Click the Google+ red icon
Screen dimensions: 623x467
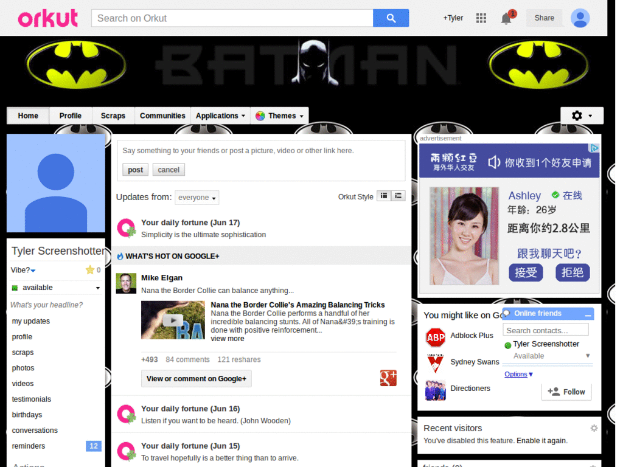[x=388, y=378]
